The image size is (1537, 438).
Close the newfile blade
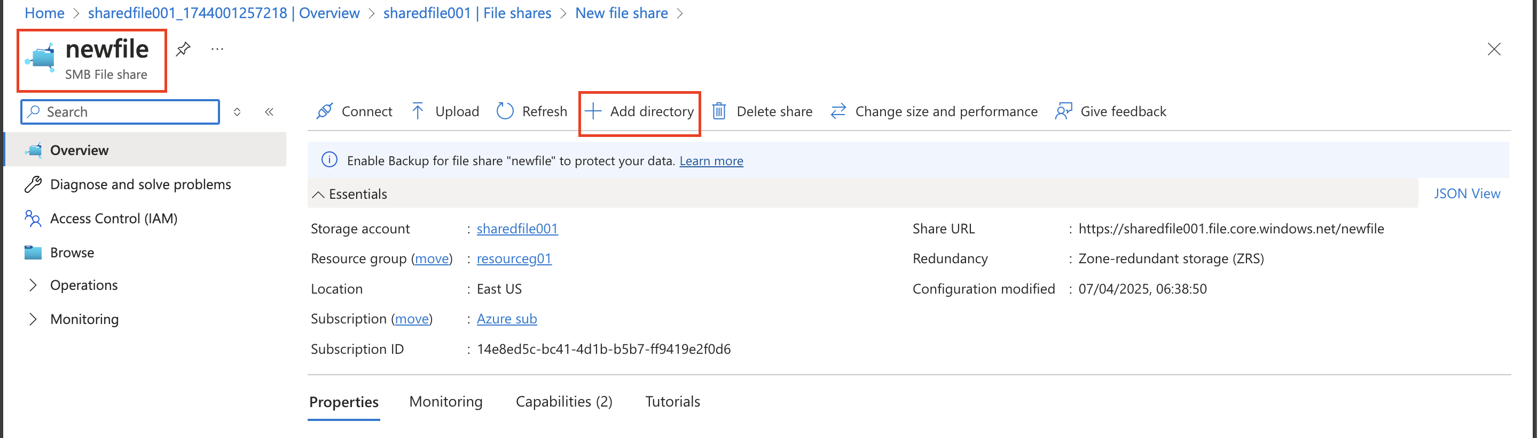coord(1493,49)
